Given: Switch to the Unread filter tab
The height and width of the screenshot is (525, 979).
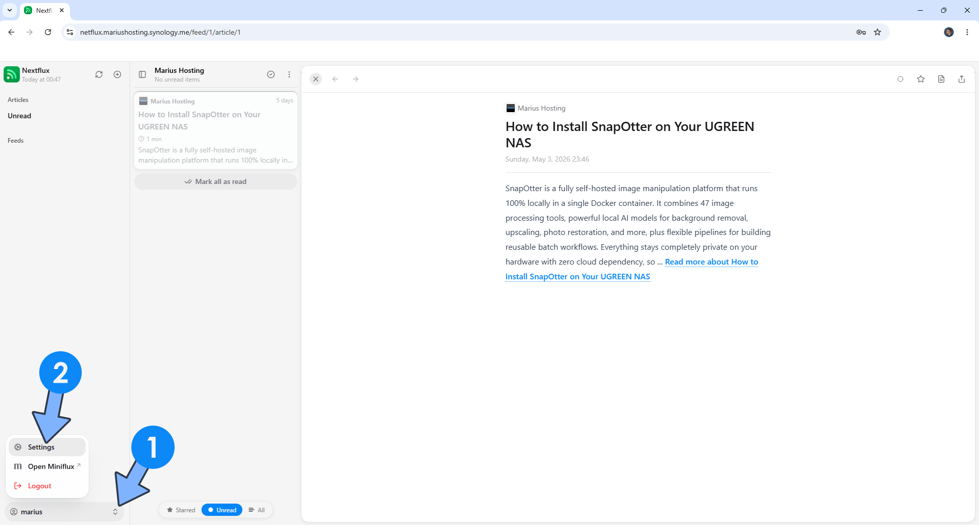Looking at the screenshot, I should (222, 510).
